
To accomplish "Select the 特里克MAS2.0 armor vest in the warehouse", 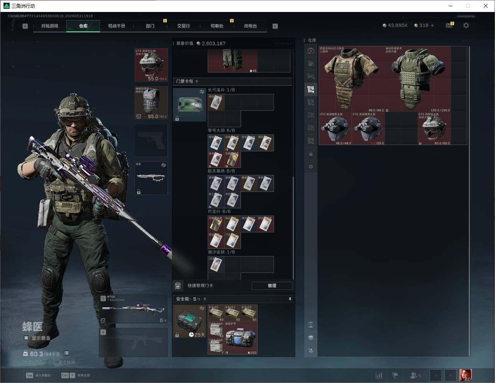I will (351, 79).
